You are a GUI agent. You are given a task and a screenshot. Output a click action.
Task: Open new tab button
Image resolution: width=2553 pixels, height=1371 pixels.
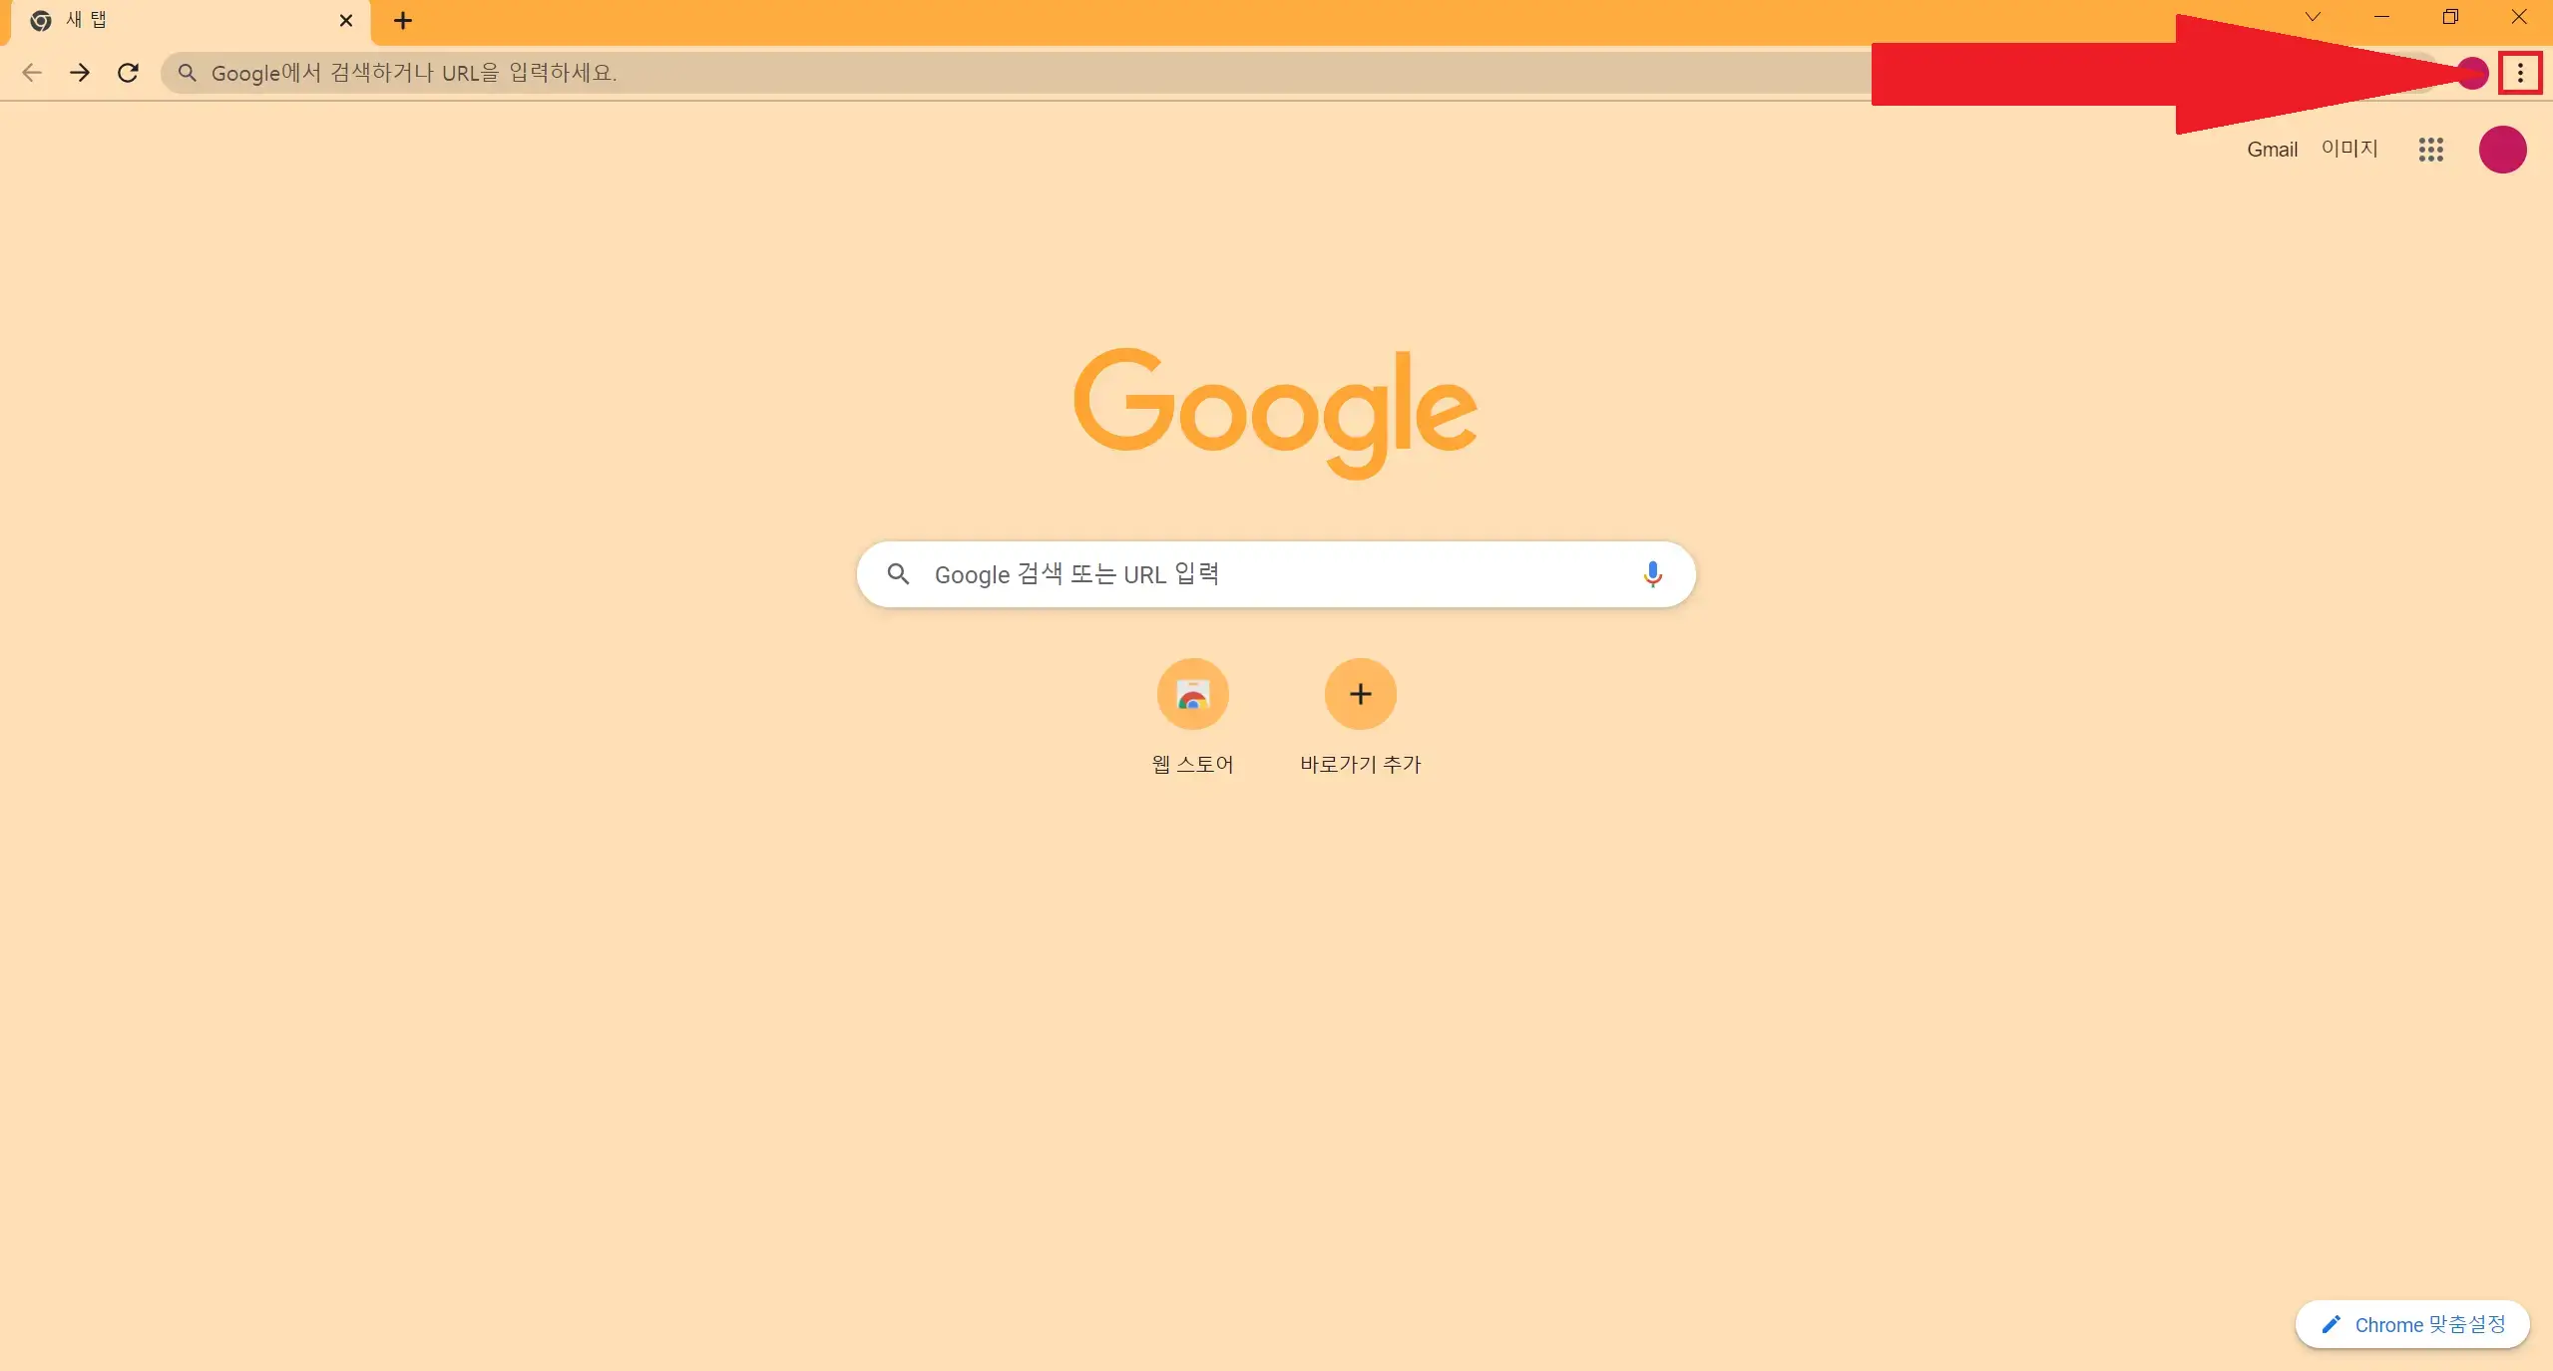click(400, 19)
